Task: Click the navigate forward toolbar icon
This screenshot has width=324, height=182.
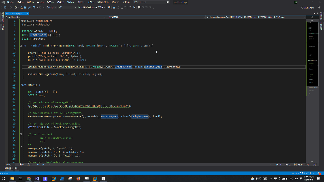Action: [x=11, y=7]
